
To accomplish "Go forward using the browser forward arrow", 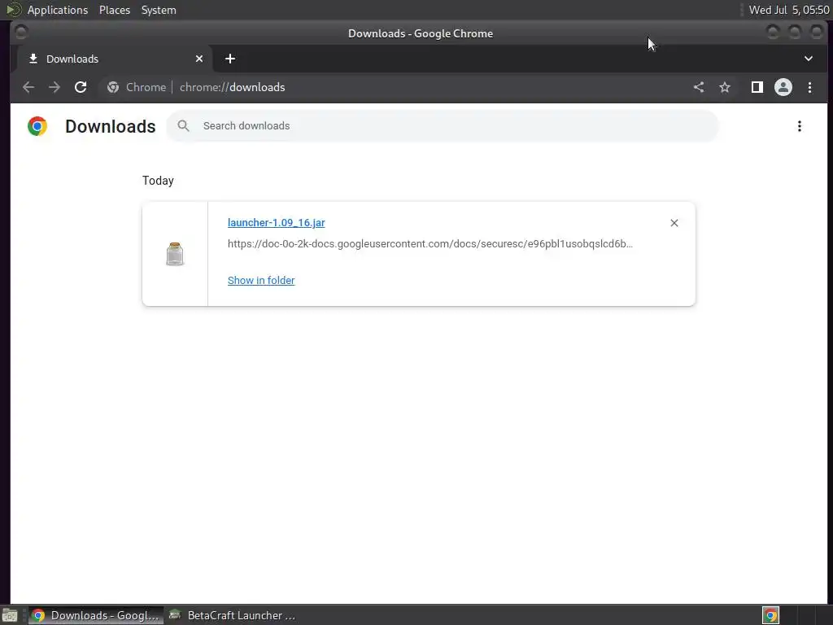I will tap(55, 87).
